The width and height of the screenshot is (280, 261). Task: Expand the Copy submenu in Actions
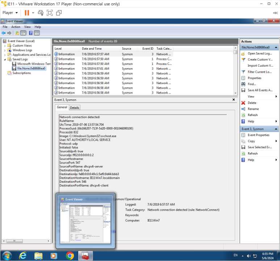[276, 141]
